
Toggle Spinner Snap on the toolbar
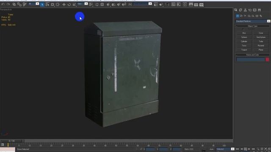pos(124,5)
